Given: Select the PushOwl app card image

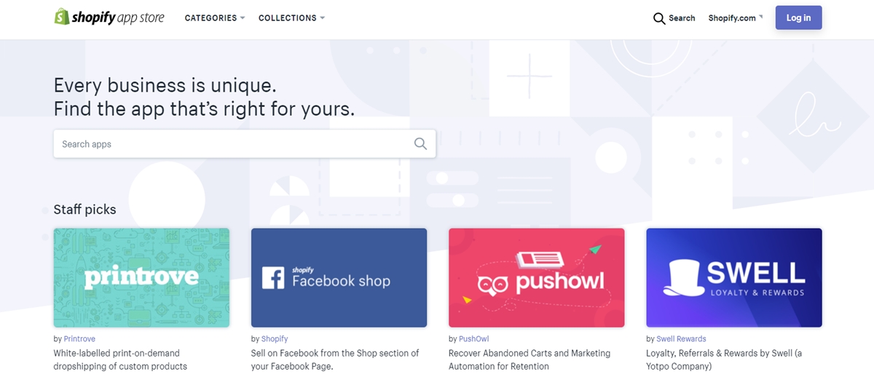Looking at the screenshot, I should [536, 277].
